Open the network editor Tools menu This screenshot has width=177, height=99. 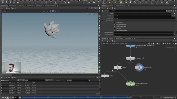coord(117,44)
